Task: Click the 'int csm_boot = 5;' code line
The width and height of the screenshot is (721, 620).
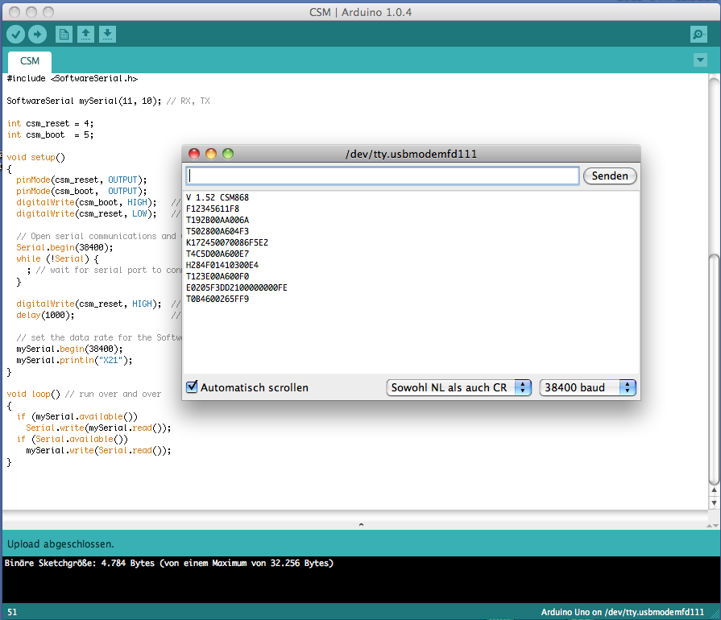Action: click(50, 134)
